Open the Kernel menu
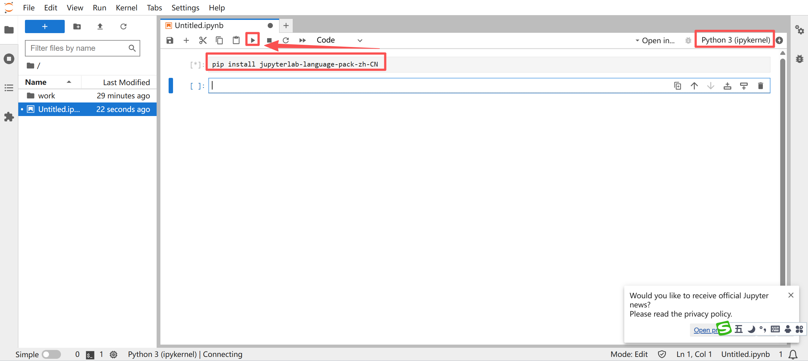This screenshot has height=361, width=808. coord(126,8)
